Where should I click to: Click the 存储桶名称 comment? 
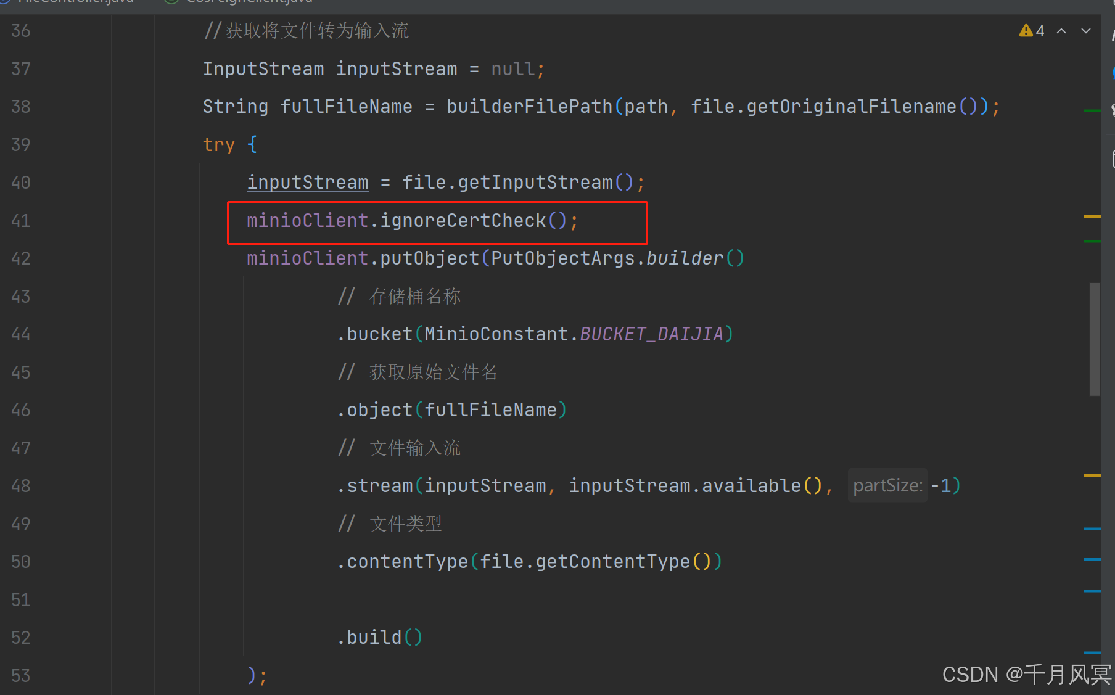399,297
